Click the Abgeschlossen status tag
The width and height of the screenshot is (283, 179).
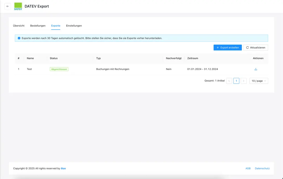point(59,69)
